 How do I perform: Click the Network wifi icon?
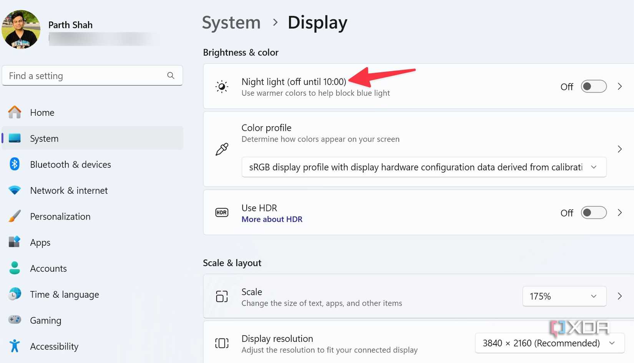coord(15,190)
